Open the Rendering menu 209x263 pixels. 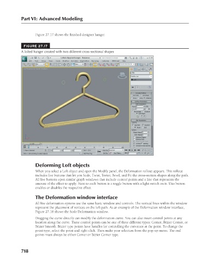coord(95,61)
